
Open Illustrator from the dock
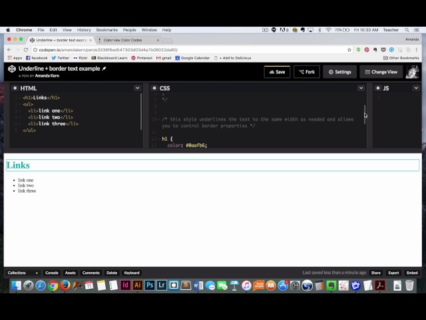coord(138,285)
